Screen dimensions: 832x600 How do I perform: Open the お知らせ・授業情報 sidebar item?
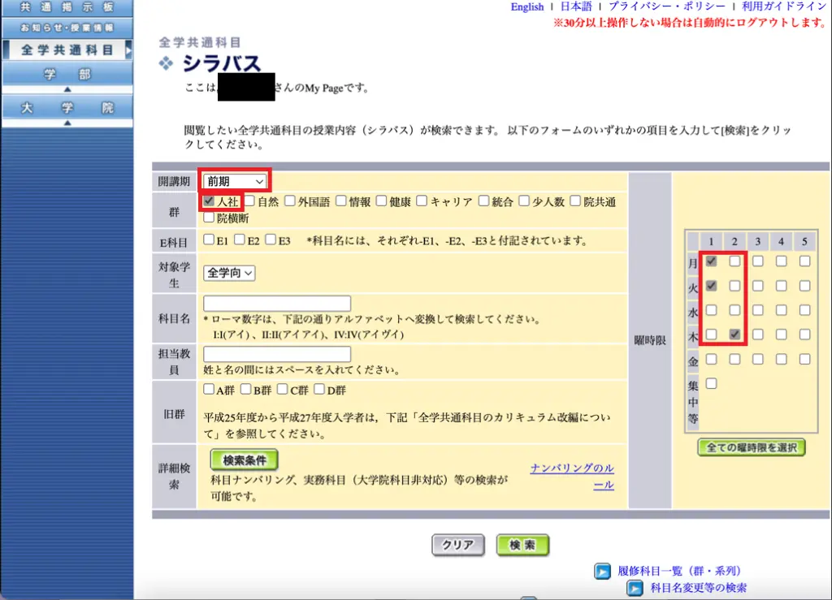[x=67, y=28]
